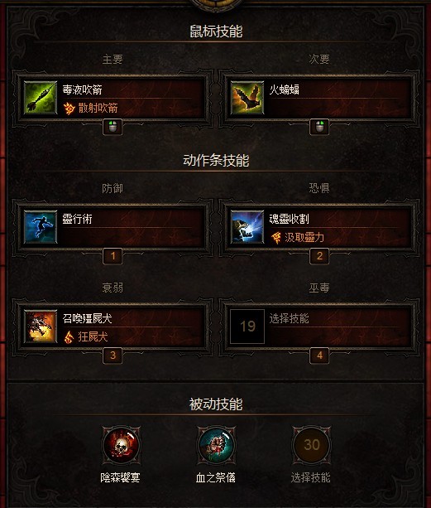The width and height of the screenshot is (431, 508).
Task: Open the 靈行術 spirit walk skill icon
Action: click(x=41, y=227)
